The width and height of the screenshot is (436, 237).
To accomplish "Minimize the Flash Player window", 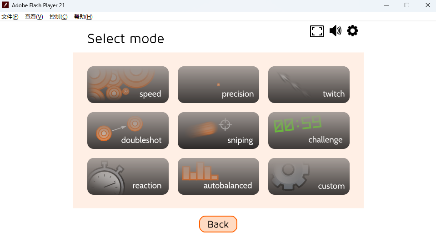I will click(386, 5).
